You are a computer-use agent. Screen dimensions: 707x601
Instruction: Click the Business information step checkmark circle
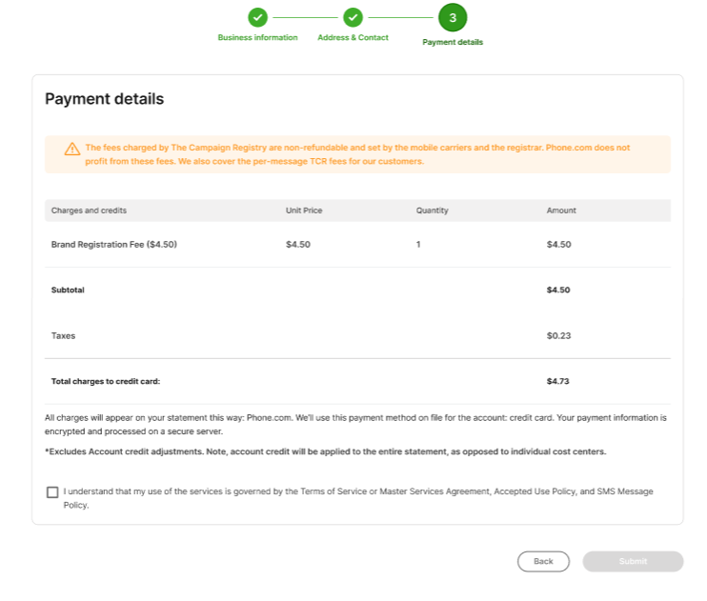257,17
